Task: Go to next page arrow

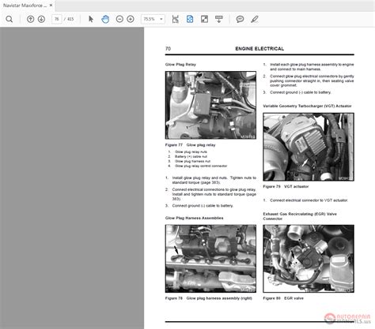Action: click(41, 19)
